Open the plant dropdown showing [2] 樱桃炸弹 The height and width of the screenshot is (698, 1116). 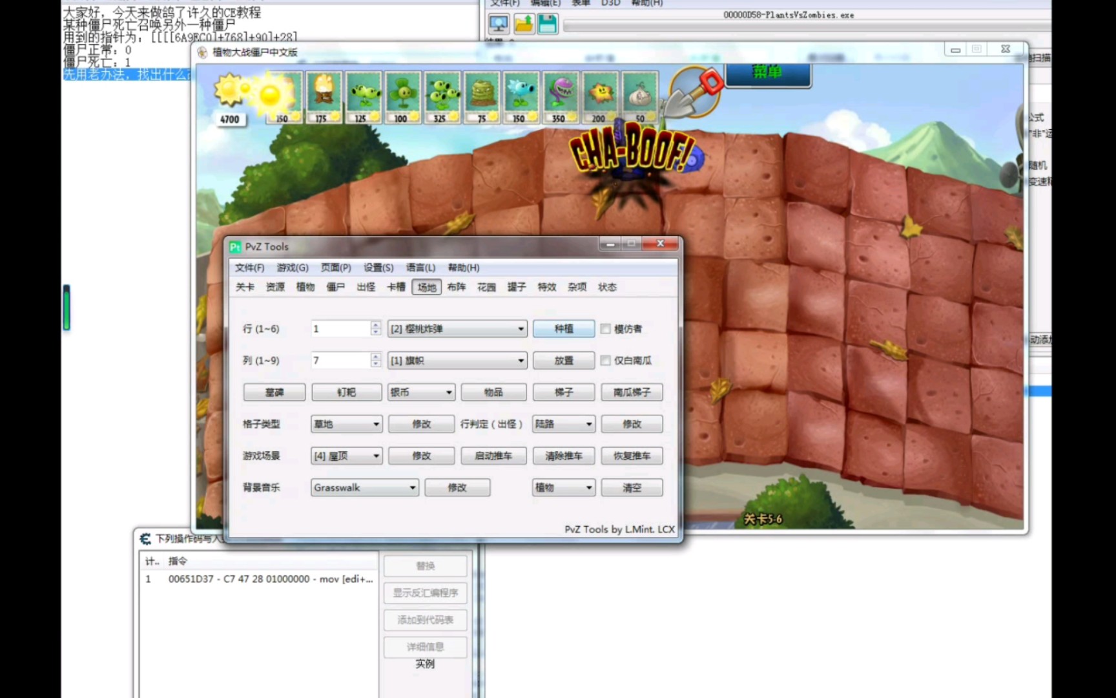457,329
